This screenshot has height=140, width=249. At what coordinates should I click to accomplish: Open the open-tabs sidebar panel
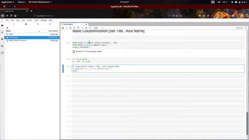pyautogui.click(x=2, y=53)
